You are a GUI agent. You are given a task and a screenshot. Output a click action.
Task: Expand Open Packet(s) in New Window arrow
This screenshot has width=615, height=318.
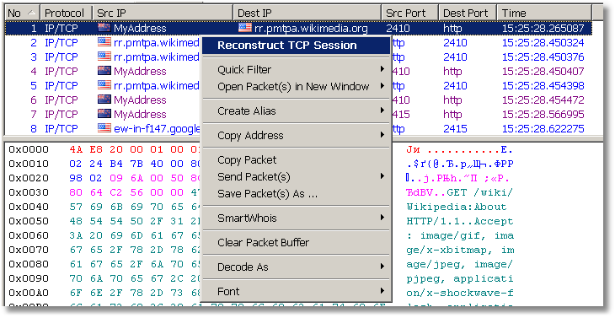pos(382,86)
